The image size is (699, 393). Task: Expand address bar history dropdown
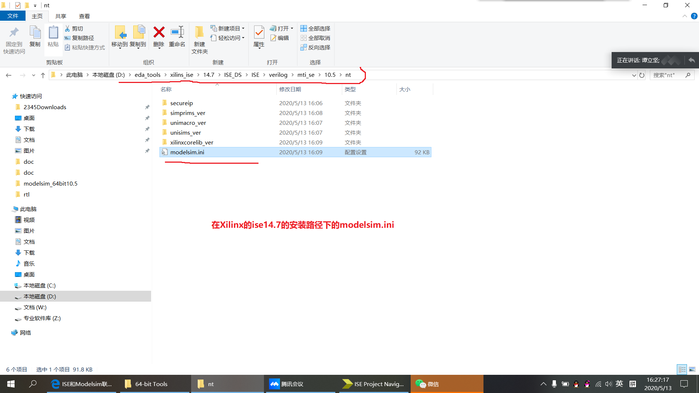[x=634, y=75]
